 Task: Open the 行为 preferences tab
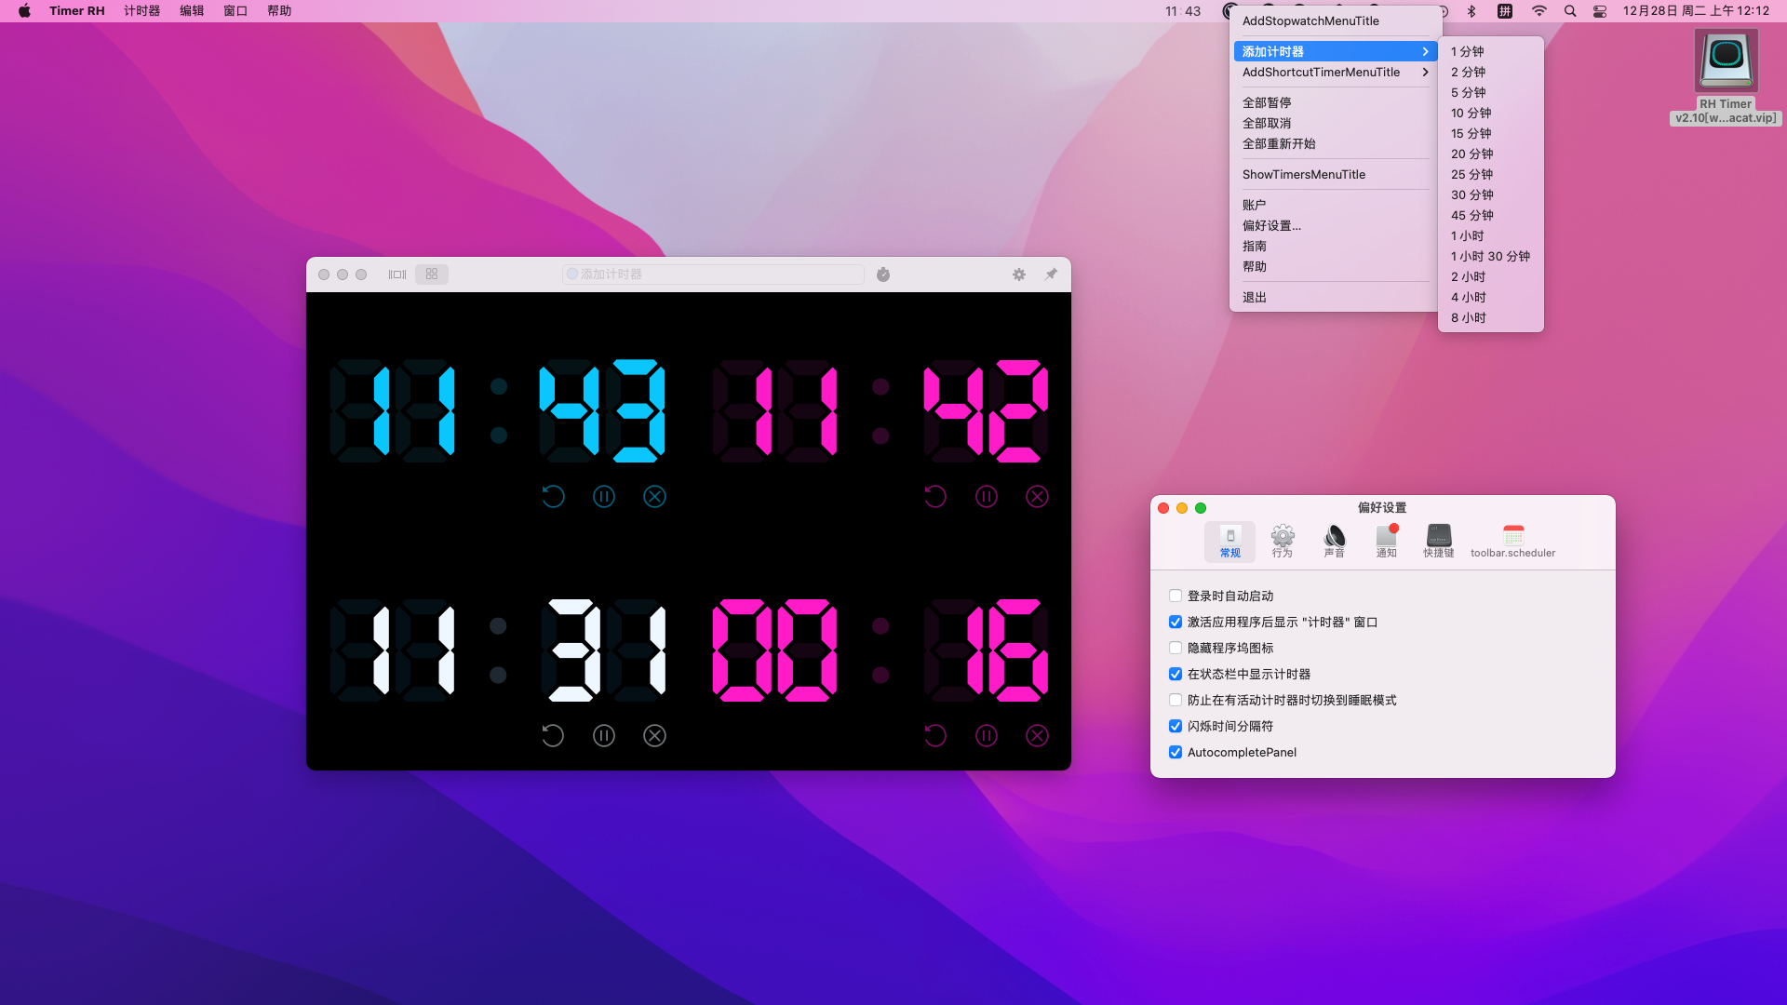(x=1283, y=542)
